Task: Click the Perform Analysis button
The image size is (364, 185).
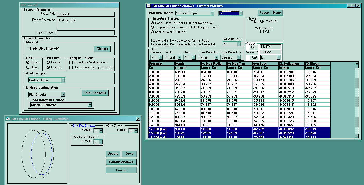Action: 121,162
